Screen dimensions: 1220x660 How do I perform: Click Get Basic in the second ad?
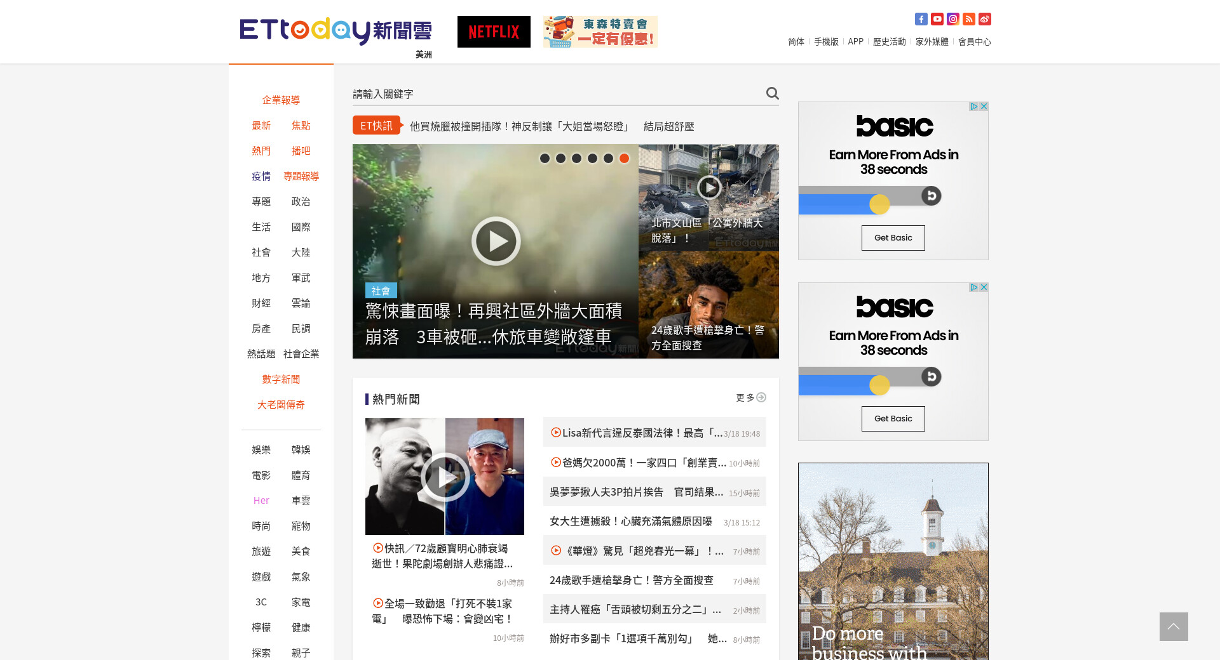tap(893, 419)
